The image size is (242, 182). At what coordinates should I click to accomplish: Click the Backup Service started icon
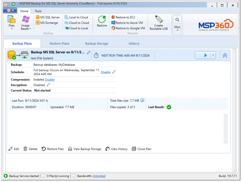pyautogui.click(x=6, y=176)
